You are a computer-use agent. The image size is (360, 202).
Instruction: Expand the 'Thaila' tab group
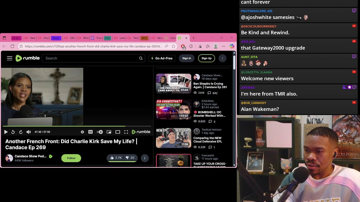tap(56, 38)
